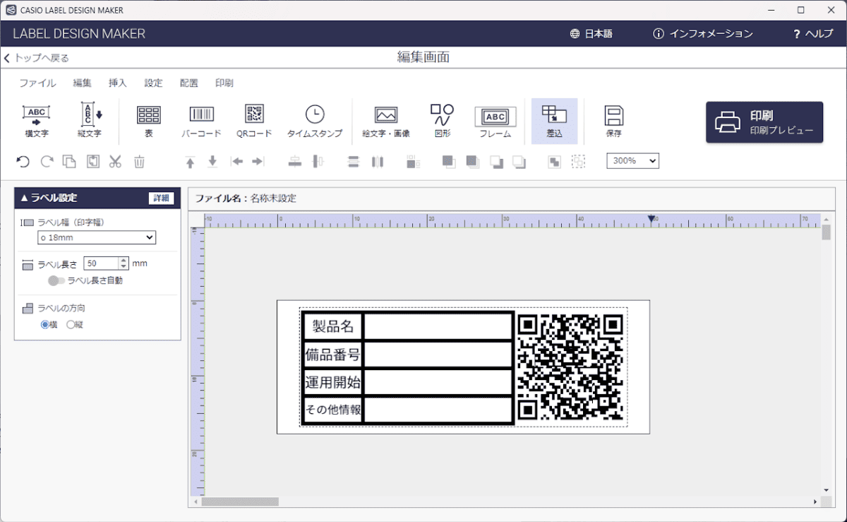847x522 pixels.
Task: Send object backward one layer
Action: point(497,162)
